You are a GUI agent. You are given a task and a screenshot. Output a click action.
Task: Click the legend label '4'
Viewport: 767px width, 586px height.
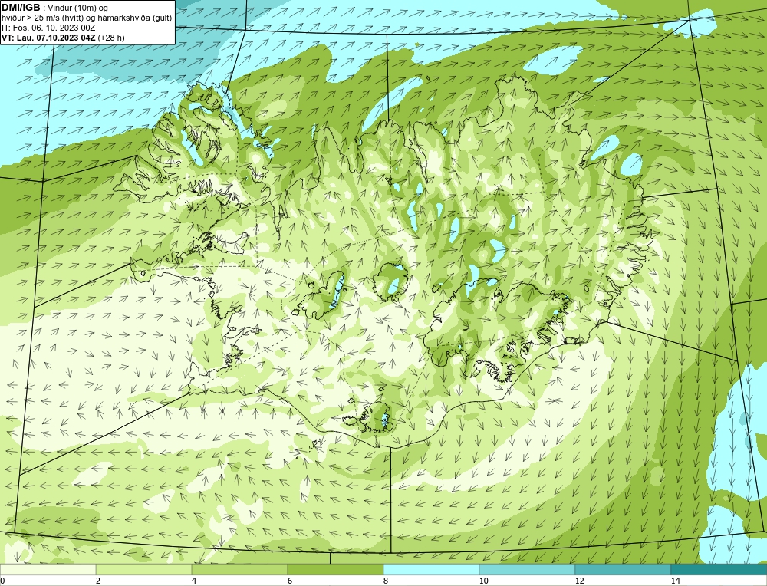[x=194, y=581]
